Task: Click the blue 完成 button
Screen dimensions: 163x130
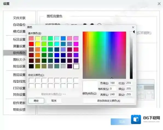Action: coord(121,122)
